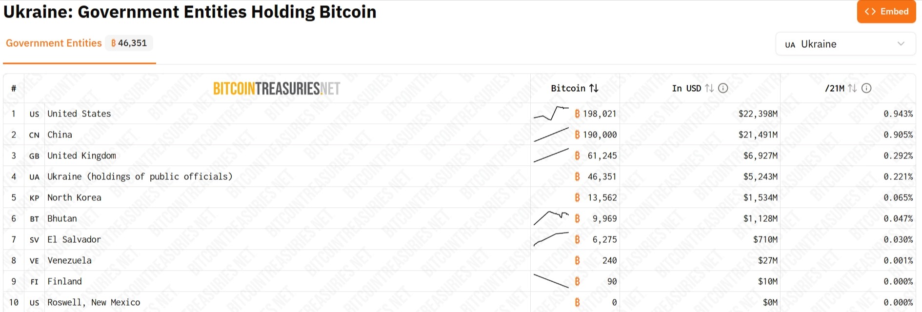Open the Roswell, New Mexico entry
The height and width of the screenshot is (312, 922).
94,303
